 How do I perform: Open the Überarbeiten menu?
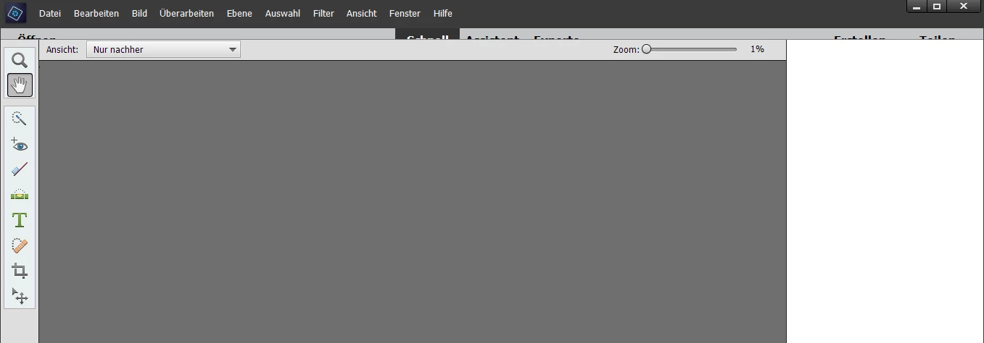click(x=187, y=14)
